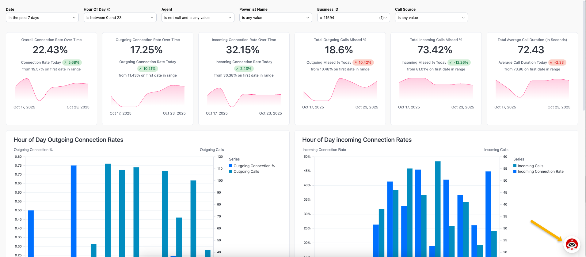Viewport: 586px width, 257px height.
Task: Click the Incoming Missed -12.26% green badge
Action: [459, 62]
